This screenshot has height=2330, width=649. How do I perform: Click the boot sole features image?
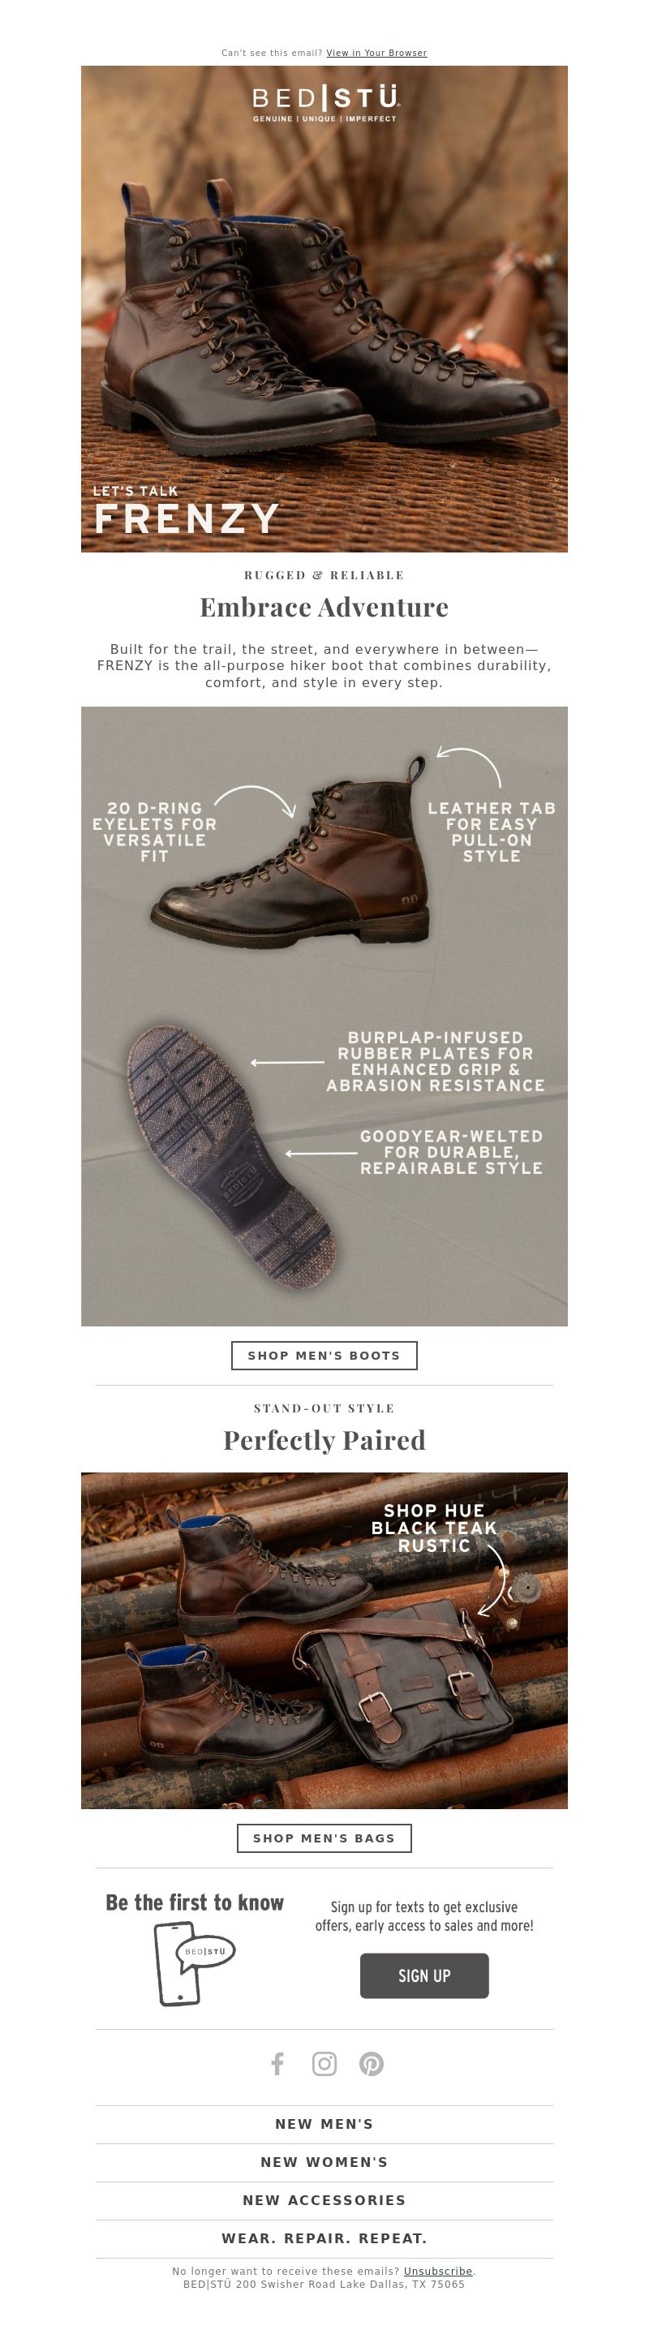tap(324, 1016)
